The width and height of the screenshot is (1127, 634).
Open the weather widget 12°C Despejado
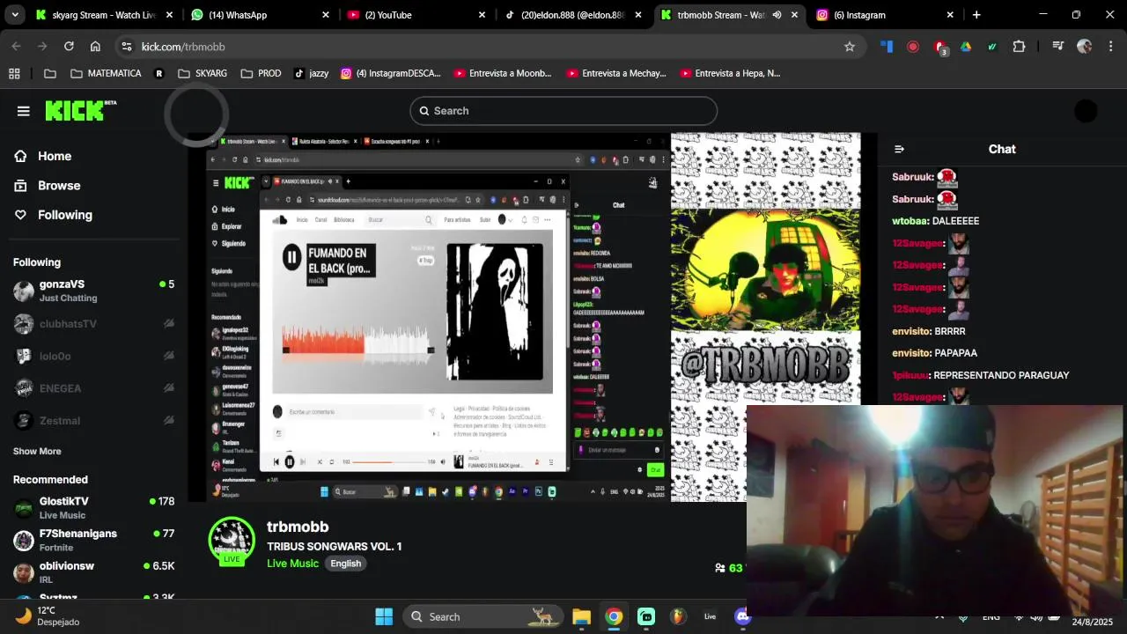(x=48, y=616)
